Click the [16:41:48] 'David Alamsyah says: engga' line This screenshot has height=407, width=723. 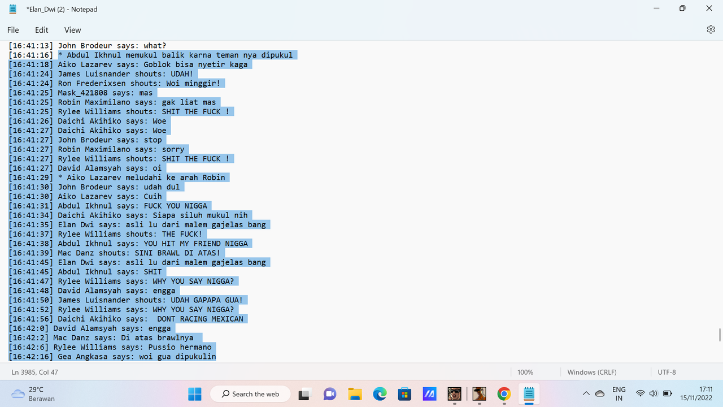[x=92, y=291]
